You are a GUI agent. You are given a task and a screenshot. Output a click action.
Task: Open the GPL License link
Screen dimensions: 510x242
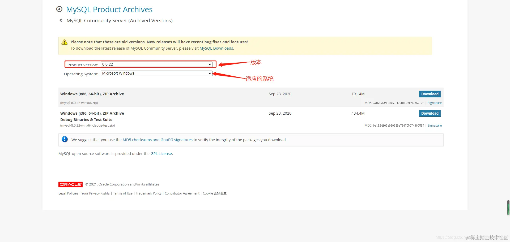[161, 154]
